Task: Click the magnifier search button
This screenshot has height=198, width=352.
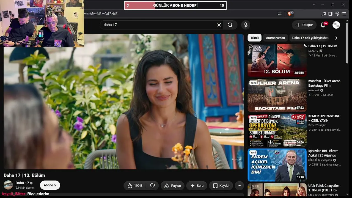Action: click(230, 25)
